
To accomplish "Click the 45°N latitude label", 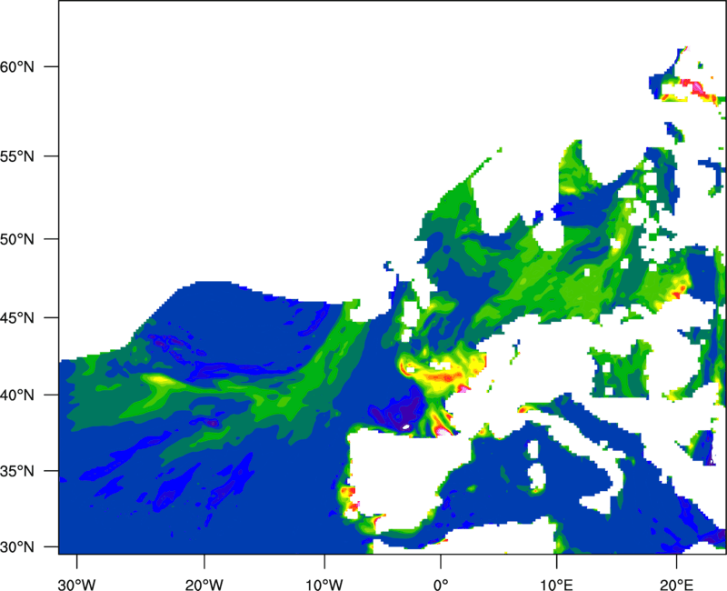I will click(16, 317).
